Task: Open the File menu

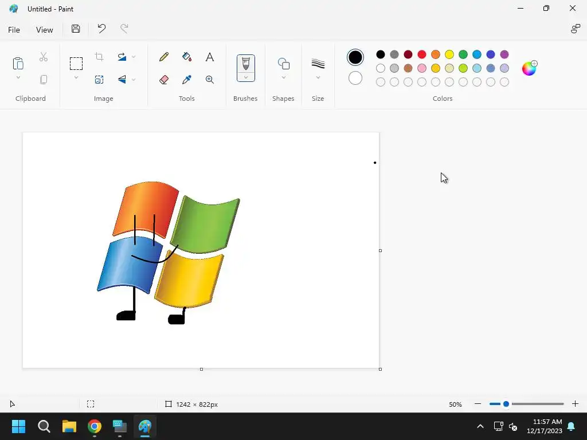Action: pyautogui.click(x=14, y=30)
